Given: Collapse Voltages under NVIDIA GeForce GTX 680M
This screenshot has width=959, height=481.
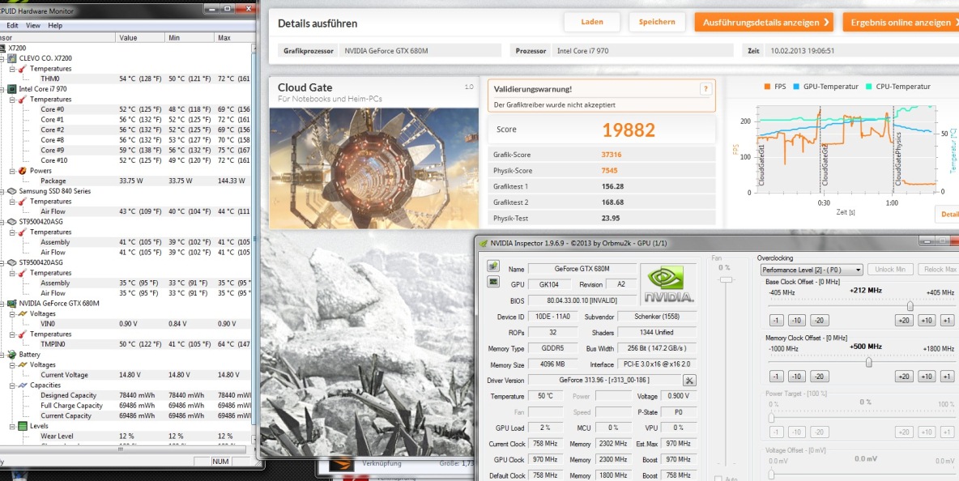Looking at the screenshot, I should point(12,313).
